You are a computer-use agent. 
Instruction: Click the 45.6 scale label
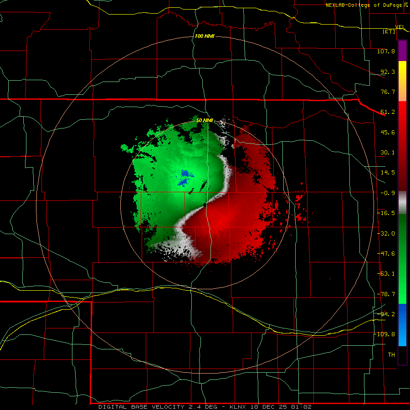[x=388, y=132]
